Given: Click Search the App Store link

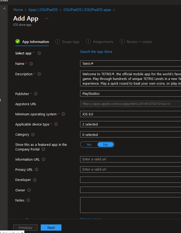Looking at the screenshot, I should pos(96,52).
